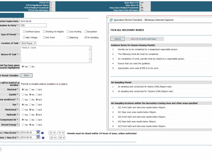This screenshot has height=159, width=212.
Task: Open the To date calendar picker
Action: coord(38,138)
